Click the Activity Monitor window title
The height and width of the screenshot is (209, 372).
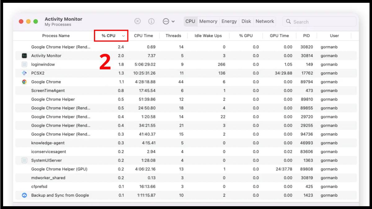coord(64,19)
